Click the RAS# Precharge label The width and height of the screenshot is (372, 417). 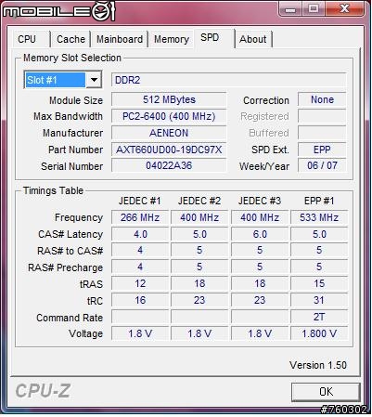click(x=65, y=267)
